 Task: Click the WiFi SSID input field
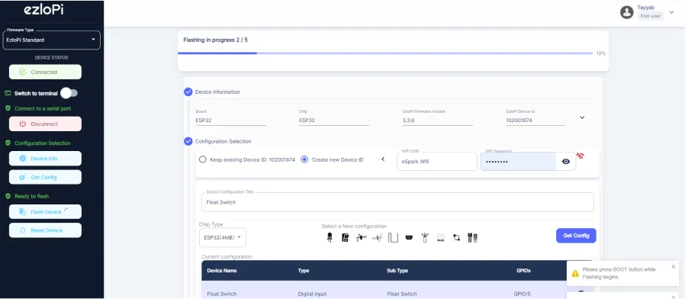(x=437, y=161)
